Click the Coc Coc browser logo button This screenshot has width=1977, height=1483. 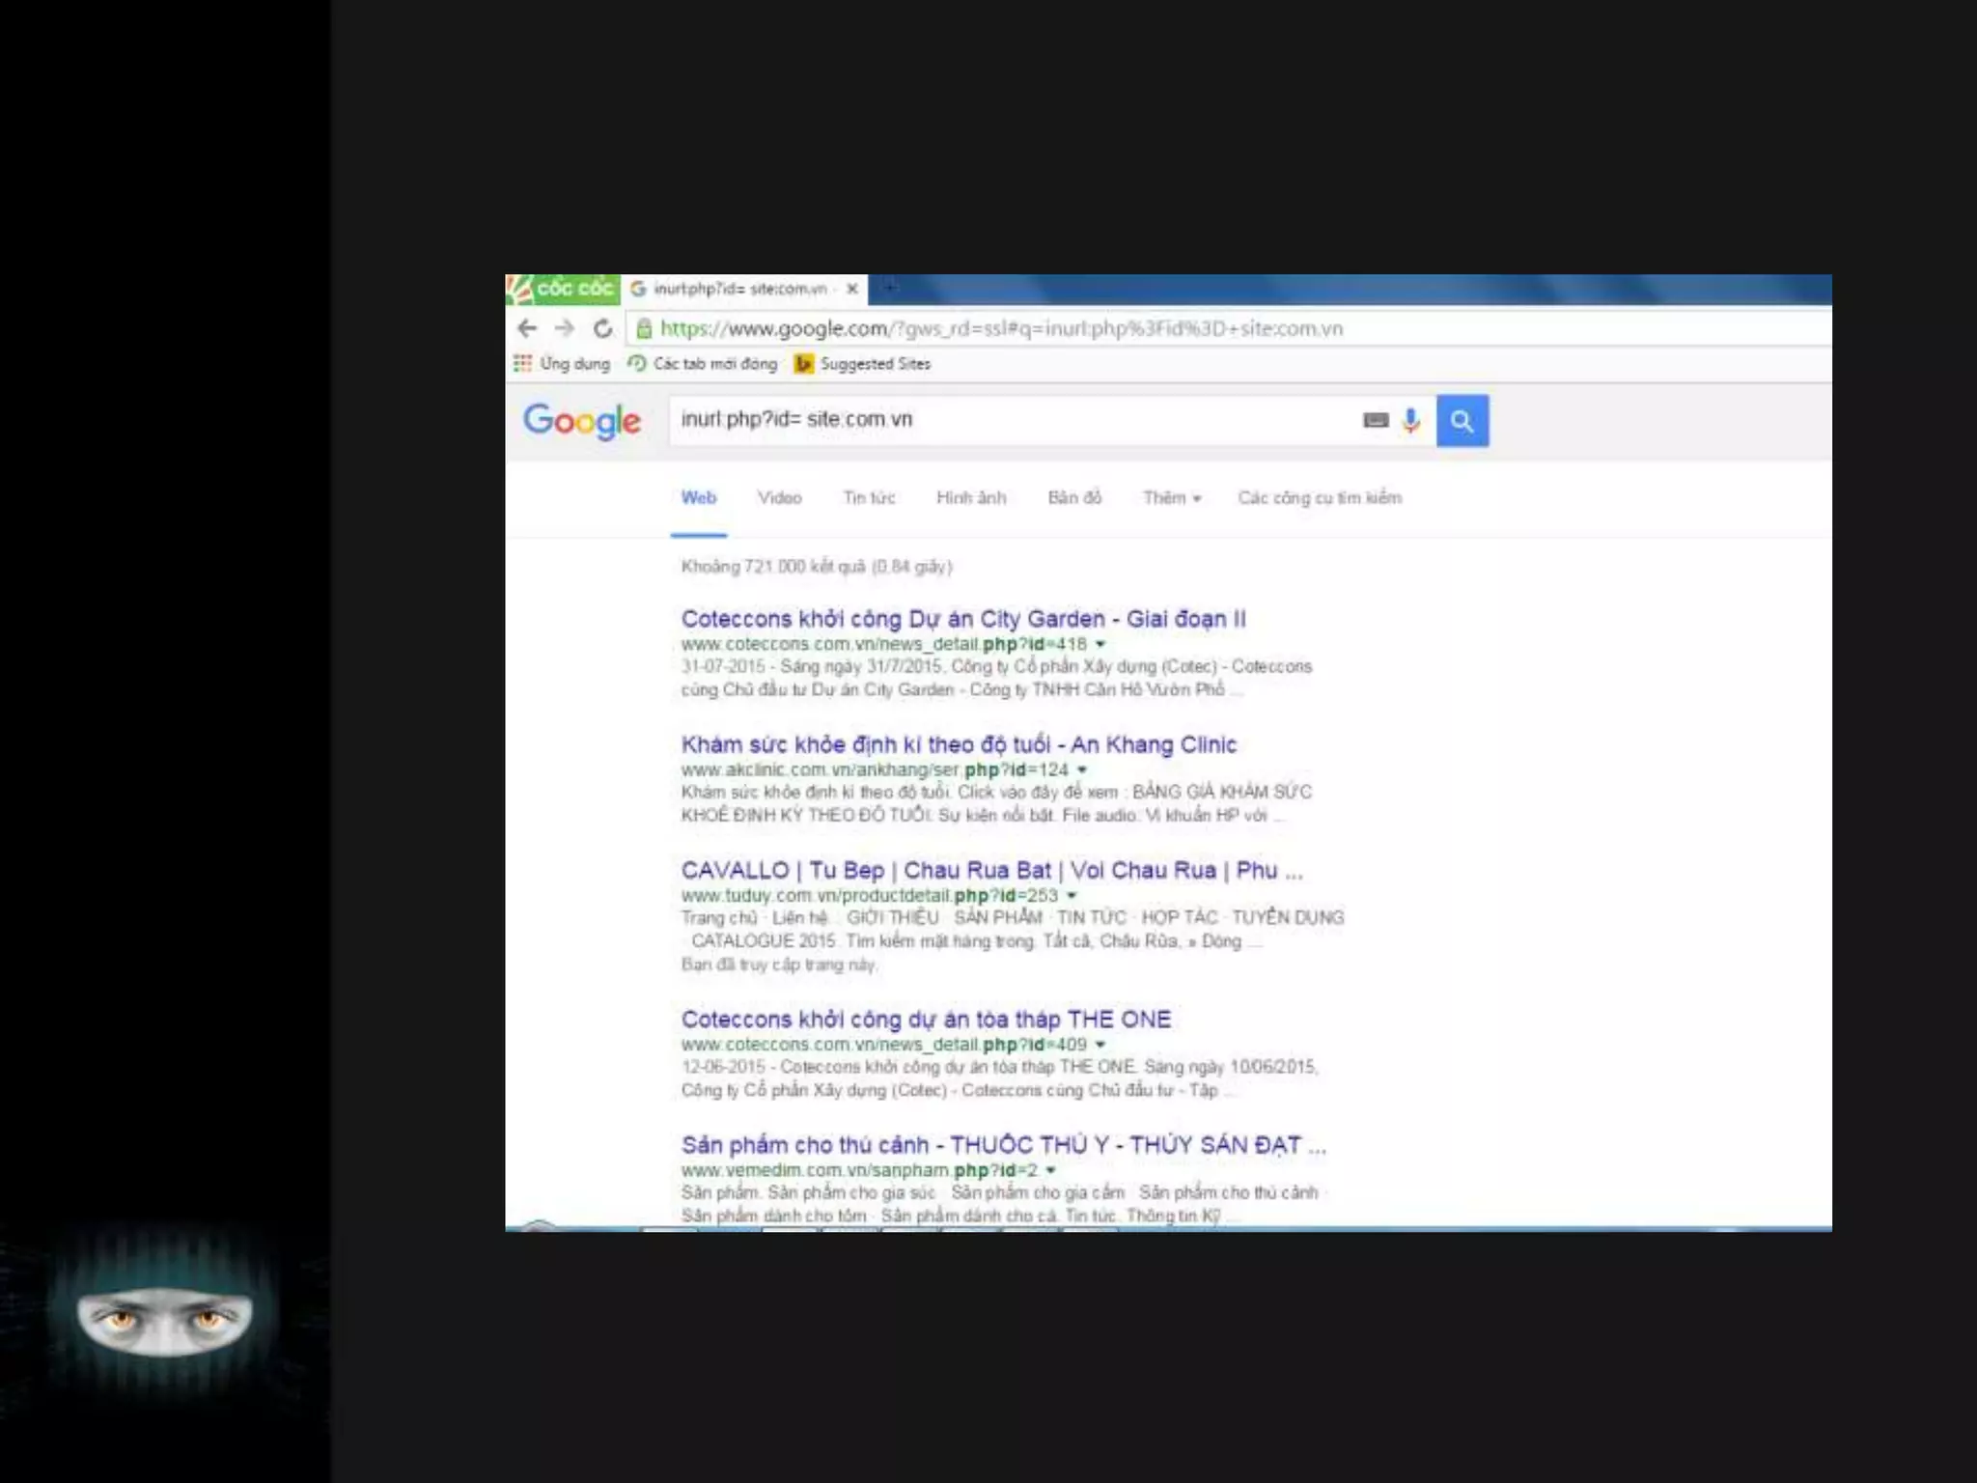[562, 289]
